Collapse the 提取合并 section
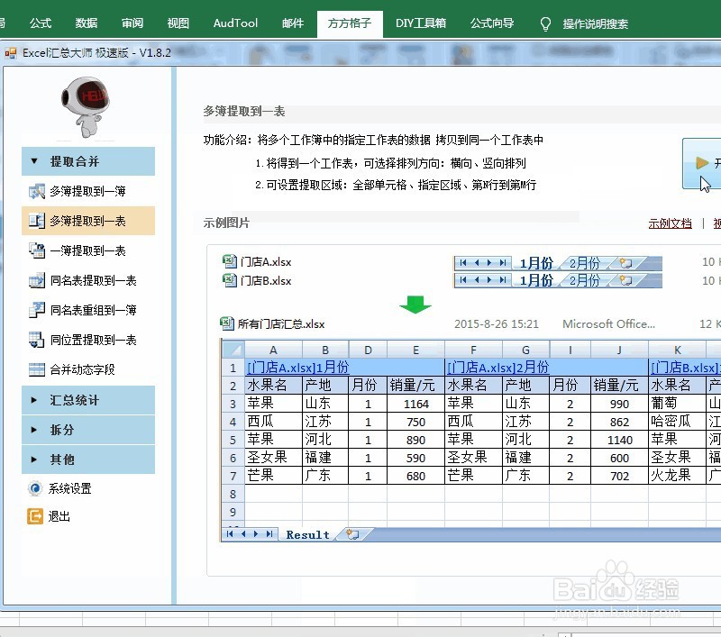 (88, 161)
